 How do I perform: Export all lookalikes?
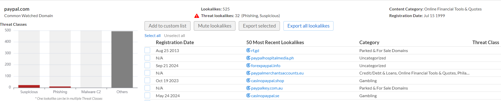(x=308, y=26)
